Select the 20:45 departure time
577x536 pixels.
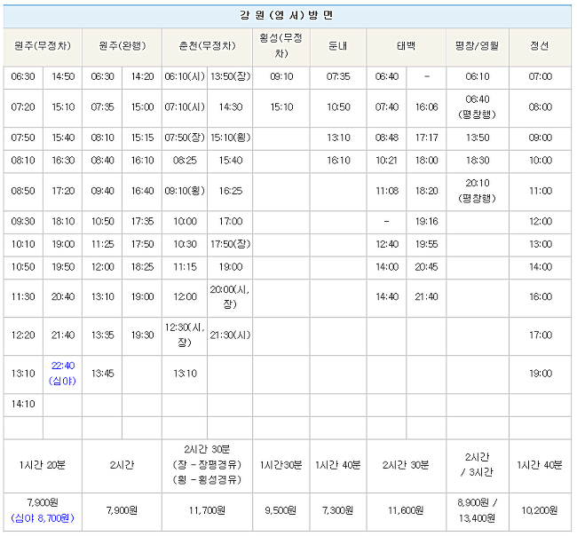click(x=426, y=267)
